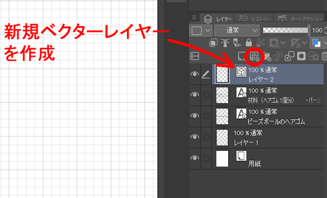Toggle the reference layer lighthouse icon

coord(225,42)
